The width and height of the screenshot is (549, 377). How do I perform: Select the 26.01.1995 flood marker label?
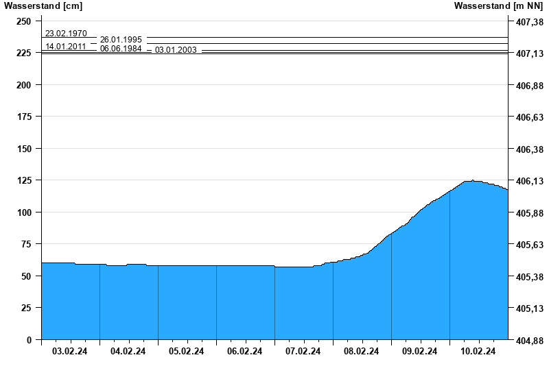[121, 40]
